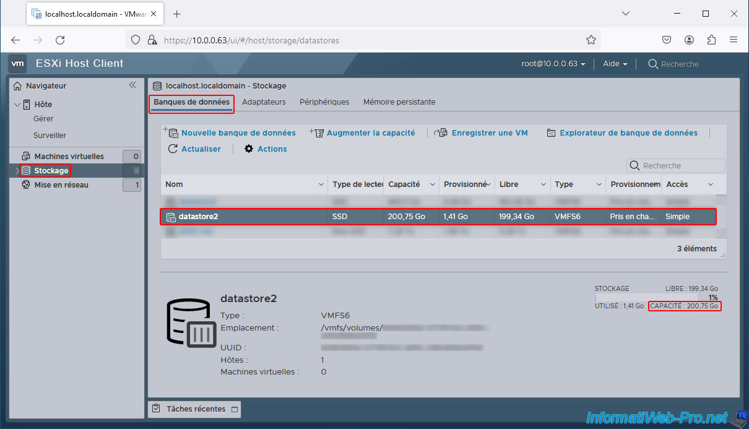Expand the Stockage tree node
Viewport: 749px width, 429px height.
[17, 170]
